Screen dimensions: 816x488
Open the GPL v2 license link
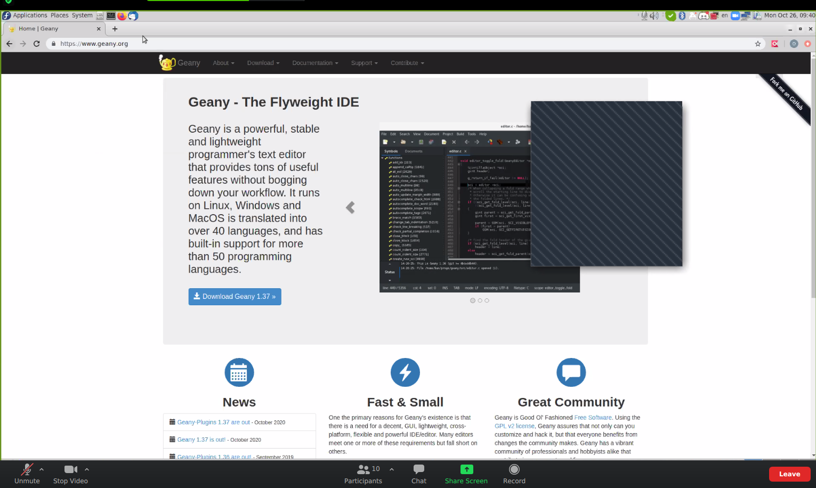click(x=514, y=426)
